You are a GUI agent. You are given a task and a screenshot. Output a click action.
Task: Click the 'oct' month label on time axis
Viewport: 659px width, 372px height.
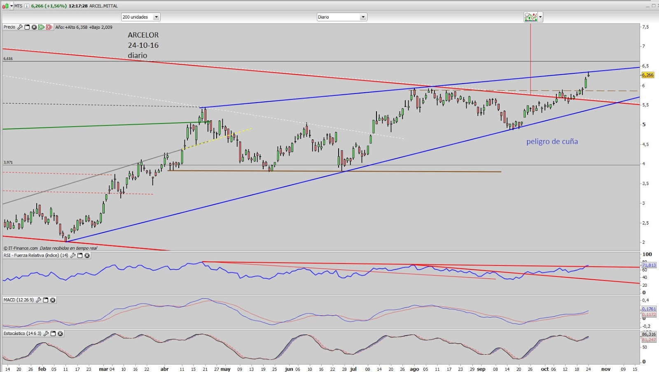pos(544,369)
